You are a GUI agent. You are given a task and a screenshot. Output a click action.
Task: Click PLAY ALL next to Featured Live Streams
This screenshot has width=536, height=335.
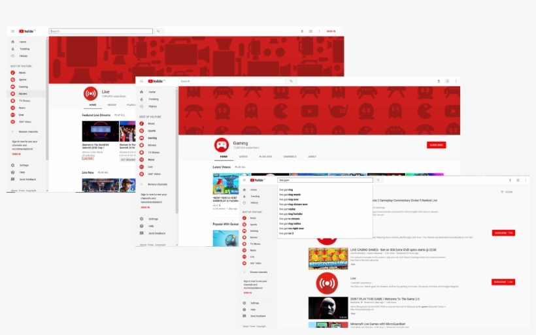pyautogui.click(x=120, y=115)
